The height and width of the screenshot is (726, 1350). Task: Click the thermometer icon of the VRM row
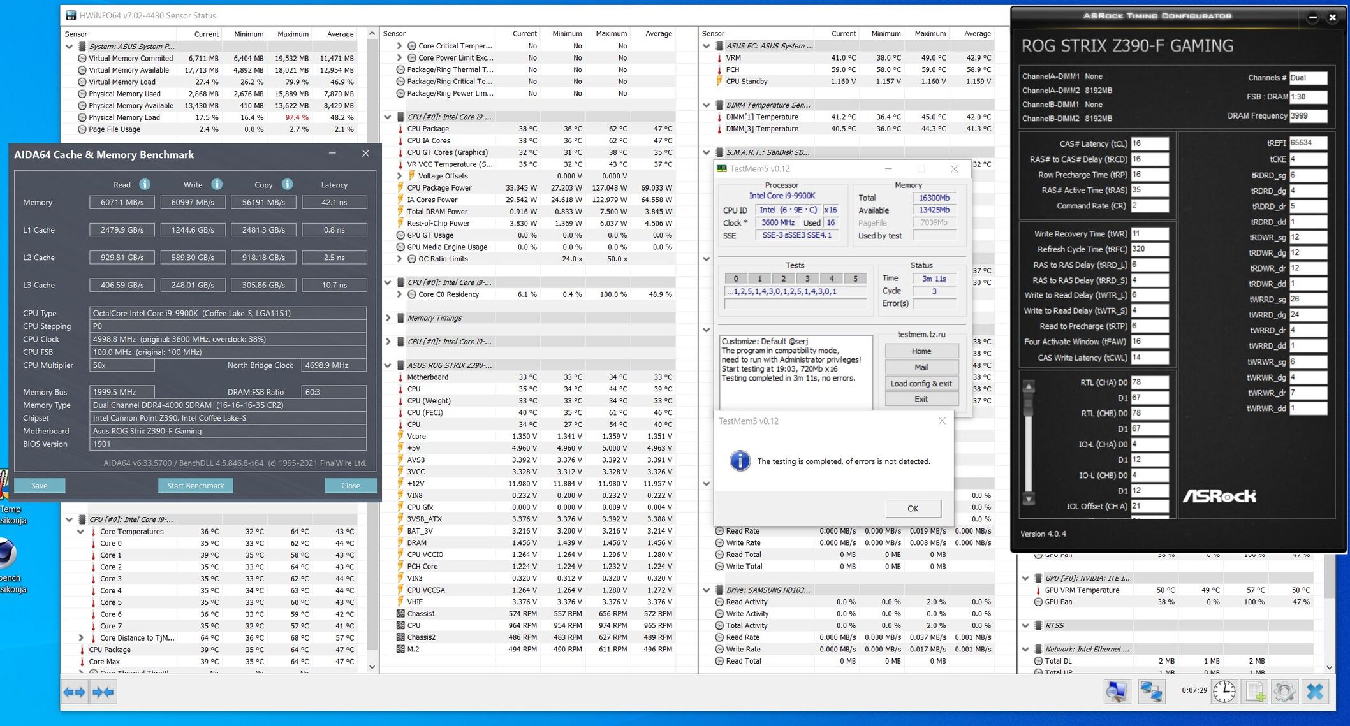pyautogui.click(x=719, y=57)
